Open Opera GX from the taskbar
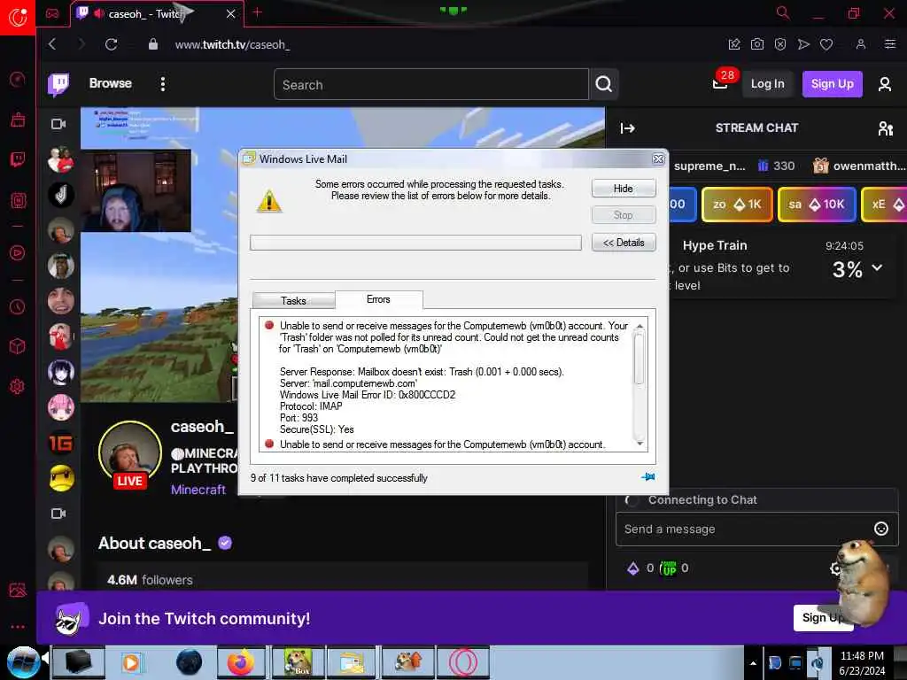Screen dimensions: 907x680 pyautogui.click(x=462, y=662)
